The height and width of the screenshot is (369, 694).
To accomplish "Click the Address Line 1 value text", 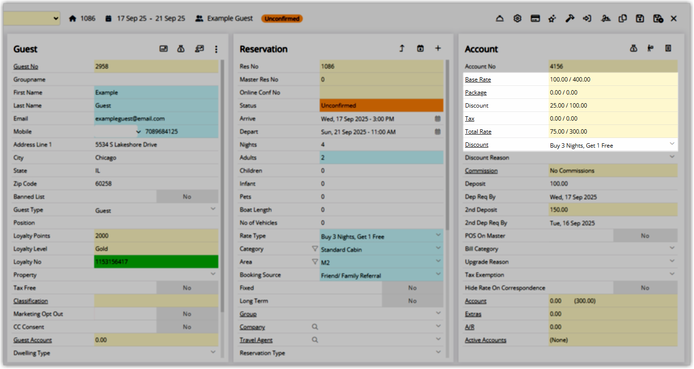I will pyautogui.click(x=126, y=145).
